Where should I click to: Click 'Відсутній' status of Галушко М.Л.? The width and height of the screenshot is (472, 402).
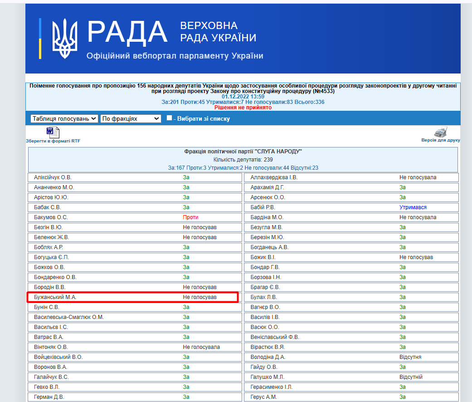[x=411, y=377]
